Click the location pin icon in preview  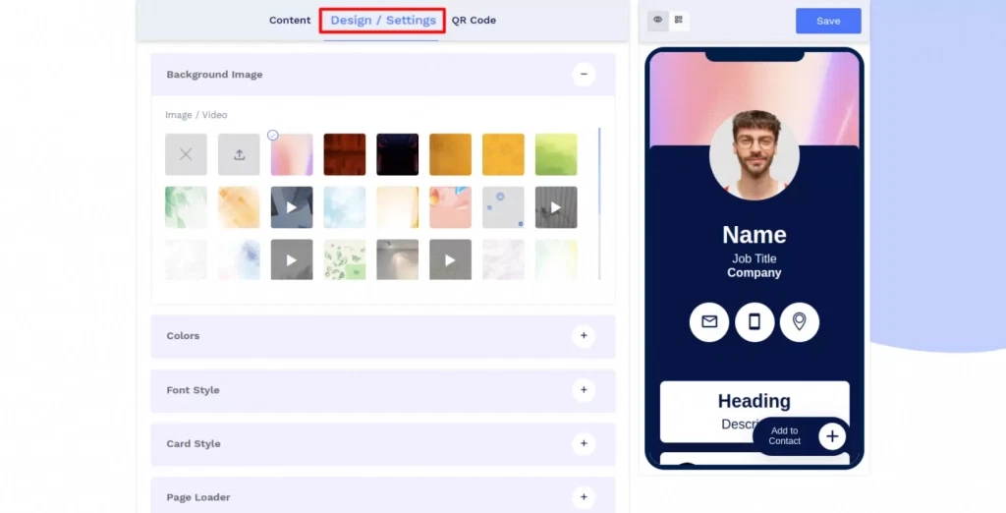(799, 321)
